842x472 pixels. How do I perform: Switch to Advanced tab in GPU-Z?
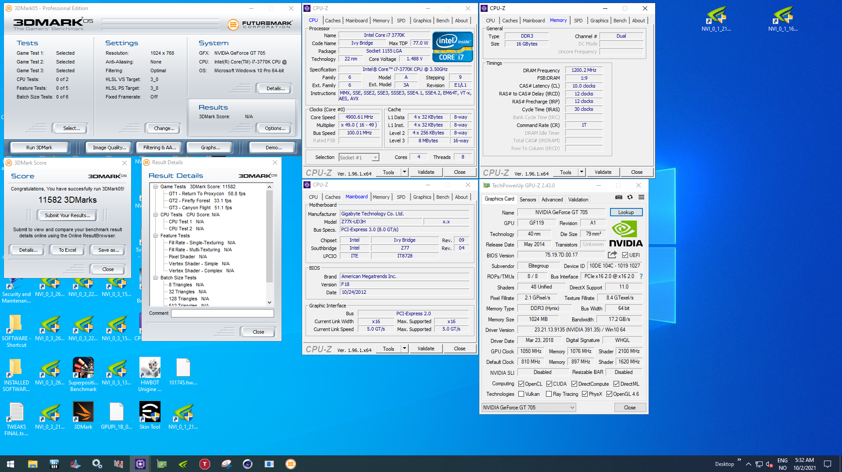[552, 200]
